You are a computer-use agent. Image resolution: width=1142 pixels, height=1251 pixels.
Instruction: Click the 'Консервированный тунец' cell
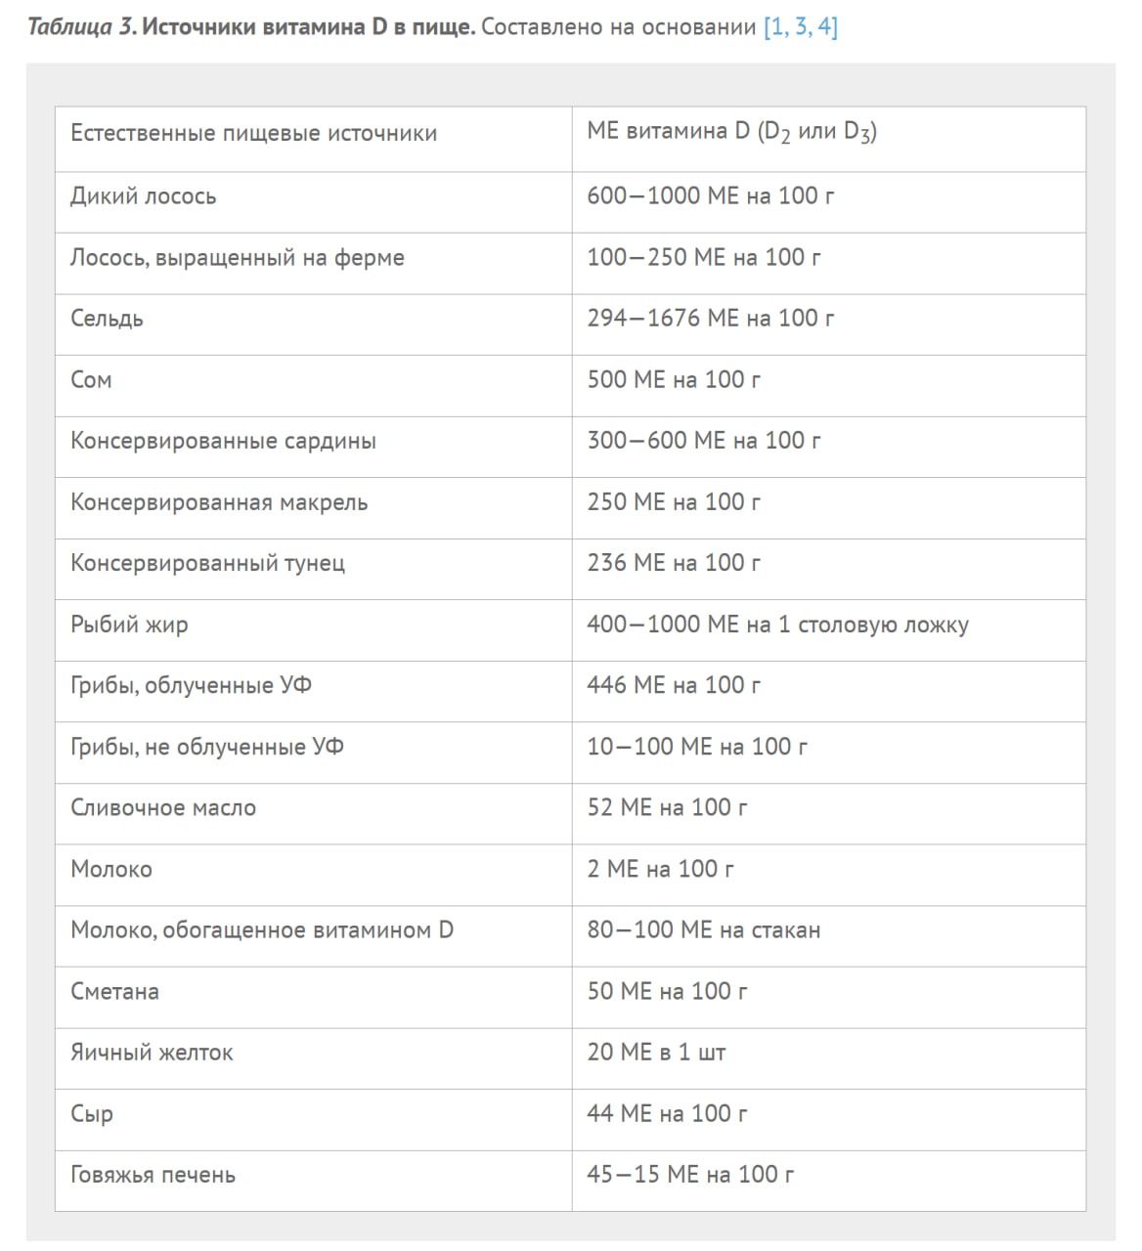click(207, 564)
